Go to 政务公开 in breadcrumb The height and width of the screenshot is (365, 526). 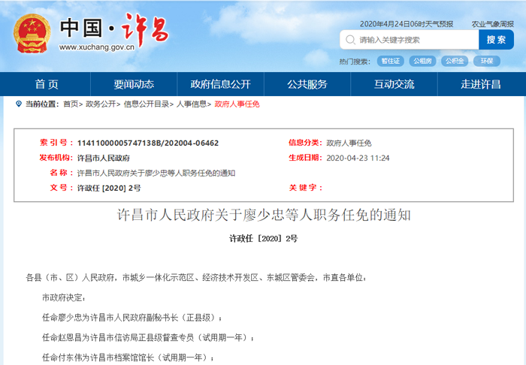(101, 104)
